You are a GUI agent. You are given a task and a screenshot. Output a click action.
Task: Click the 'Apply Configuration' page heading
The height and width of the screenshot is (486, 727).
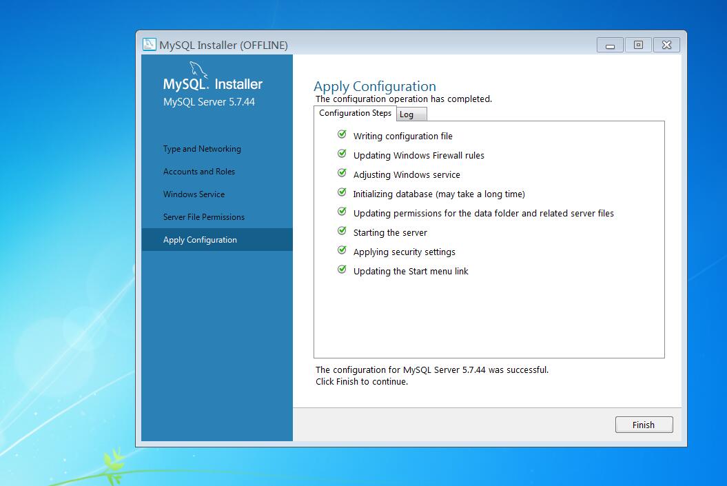tap(375, 86)
